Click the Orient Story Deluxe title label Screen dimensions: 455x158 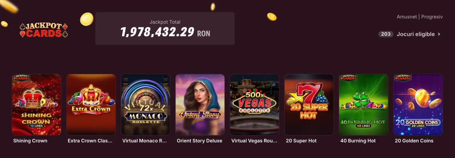[x=200, y=141]
